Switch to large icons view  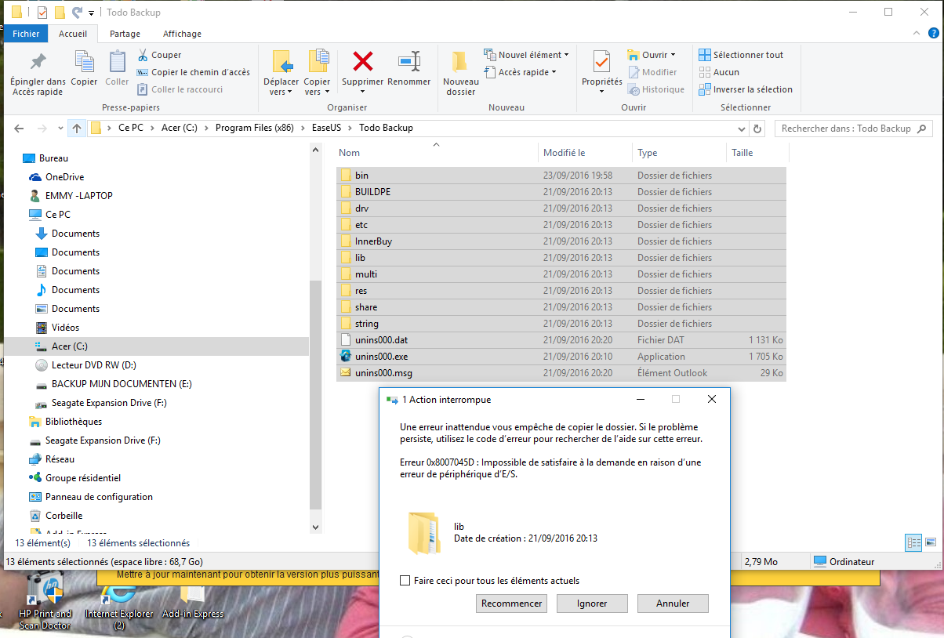[931, 542]
